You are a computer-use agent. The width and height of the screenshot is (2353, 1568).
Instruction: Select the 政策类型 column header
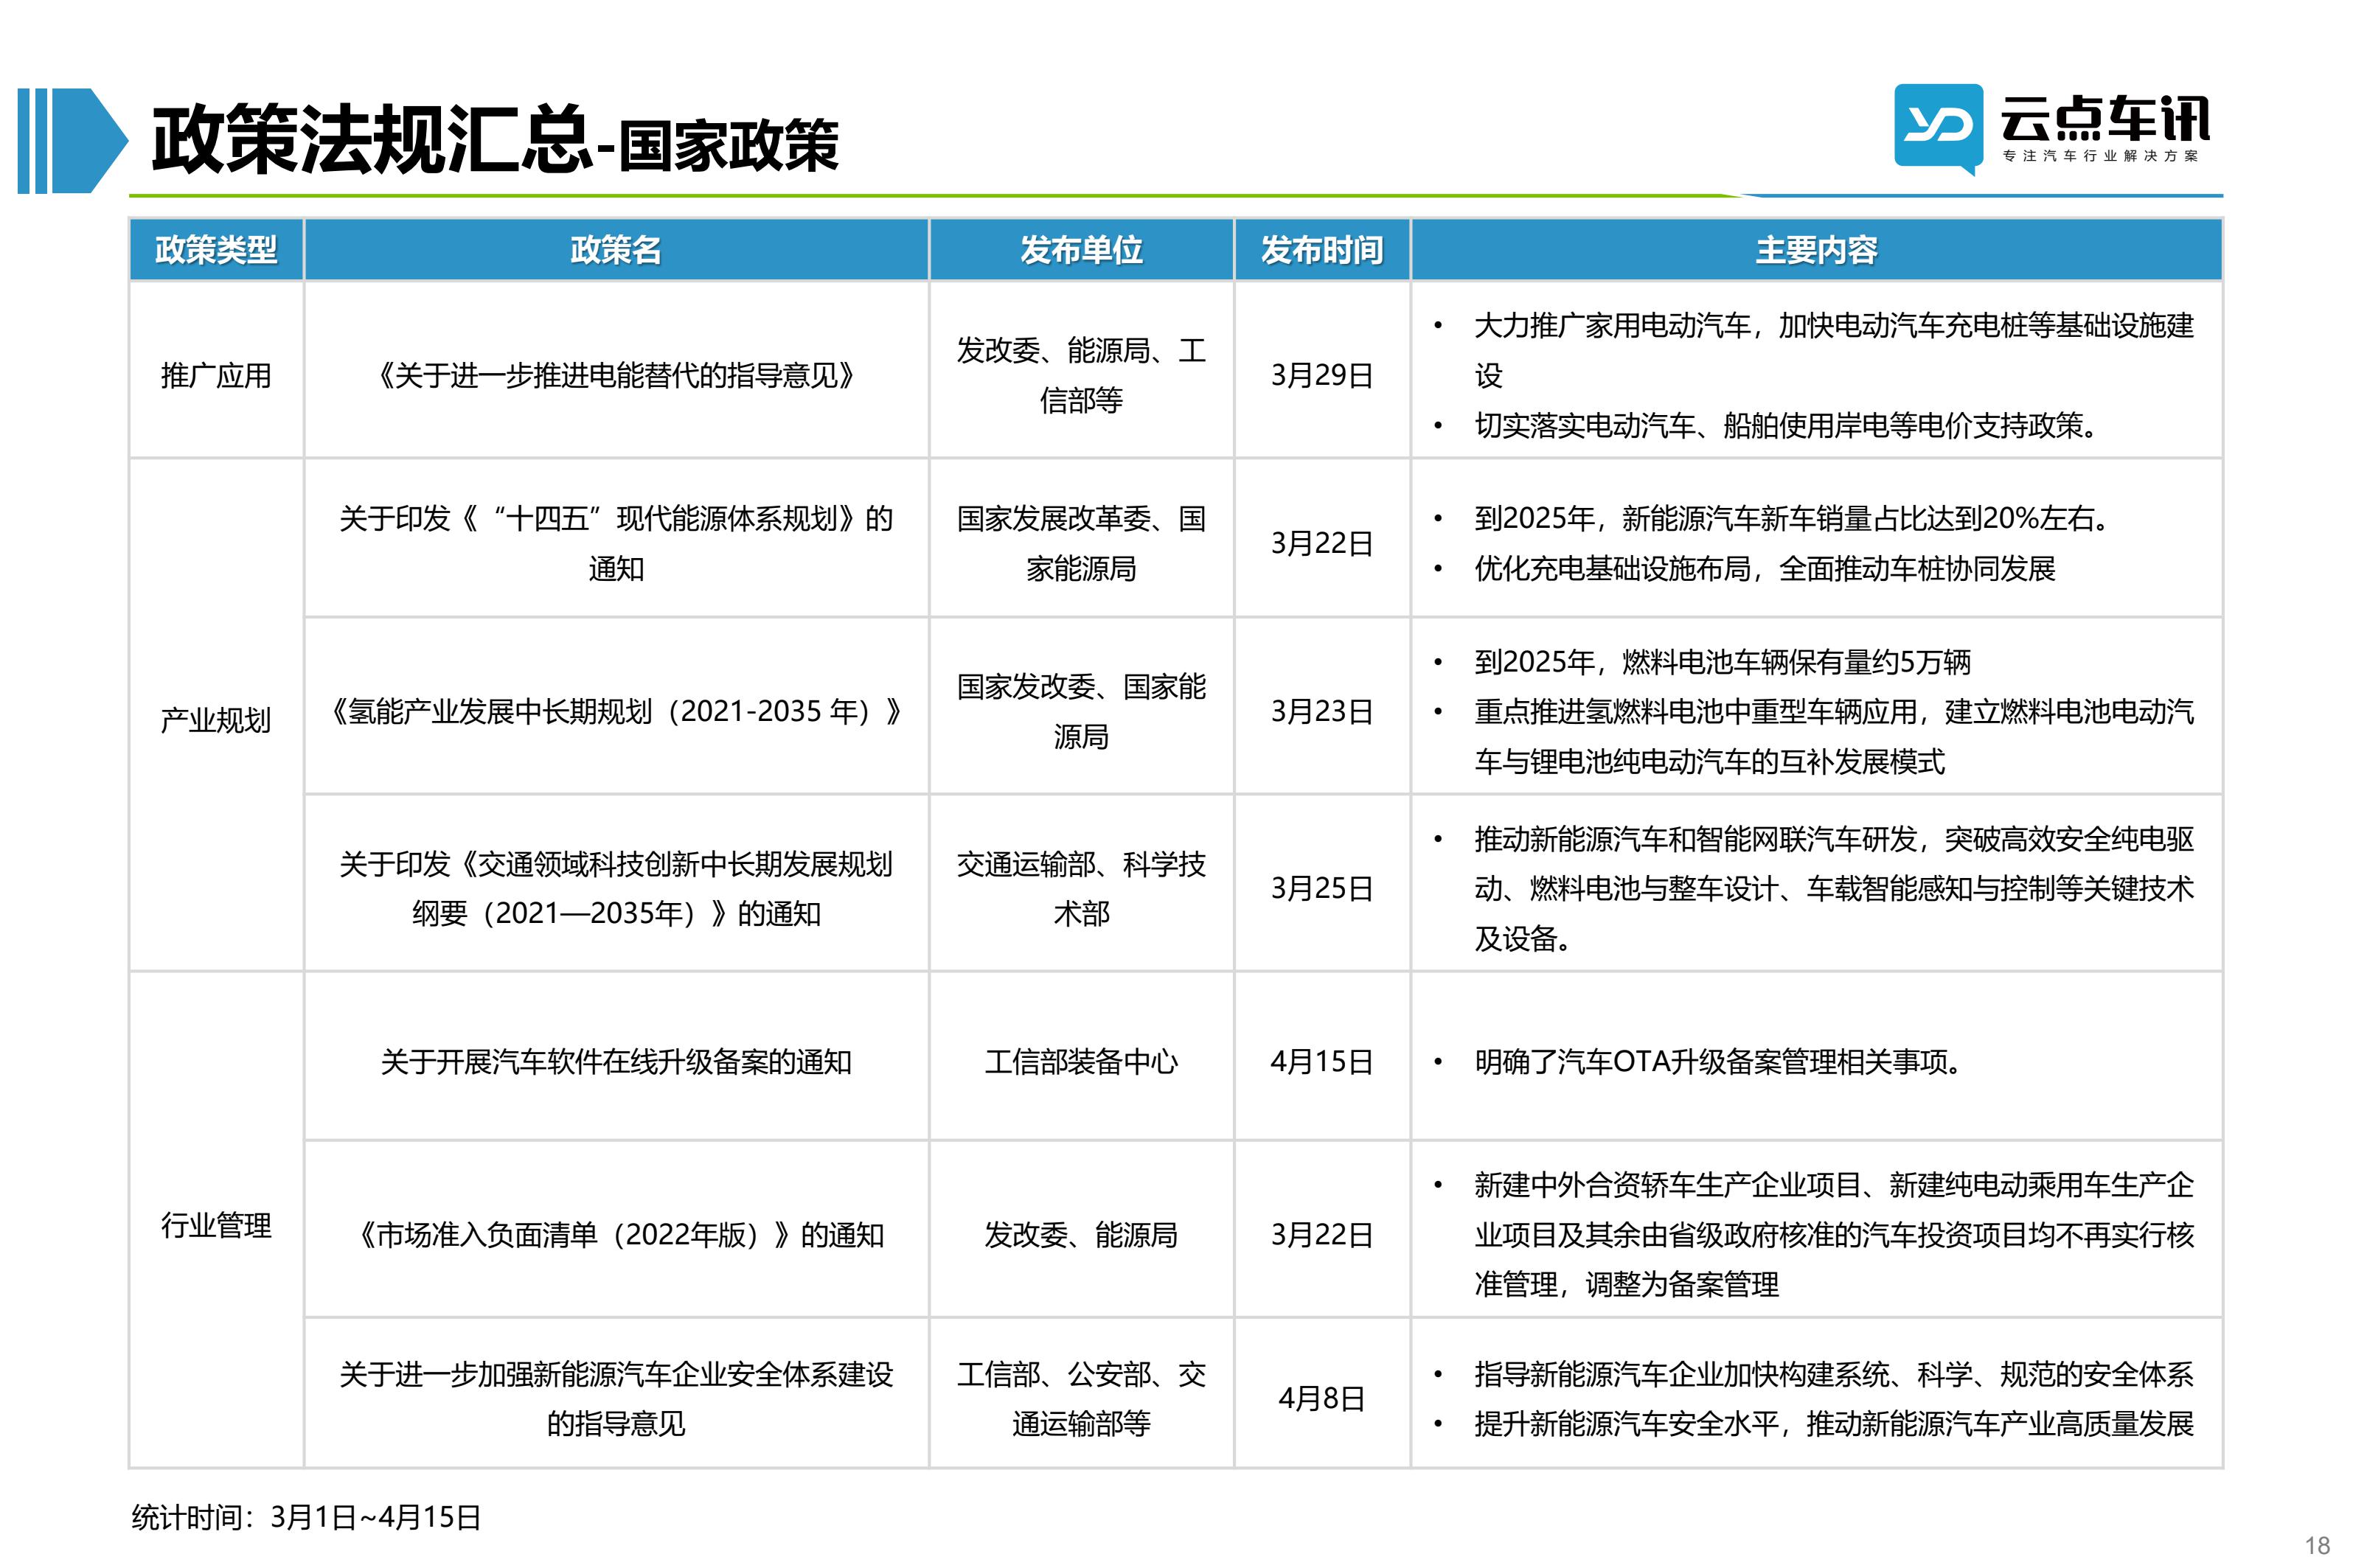click(x=216, y=250)
